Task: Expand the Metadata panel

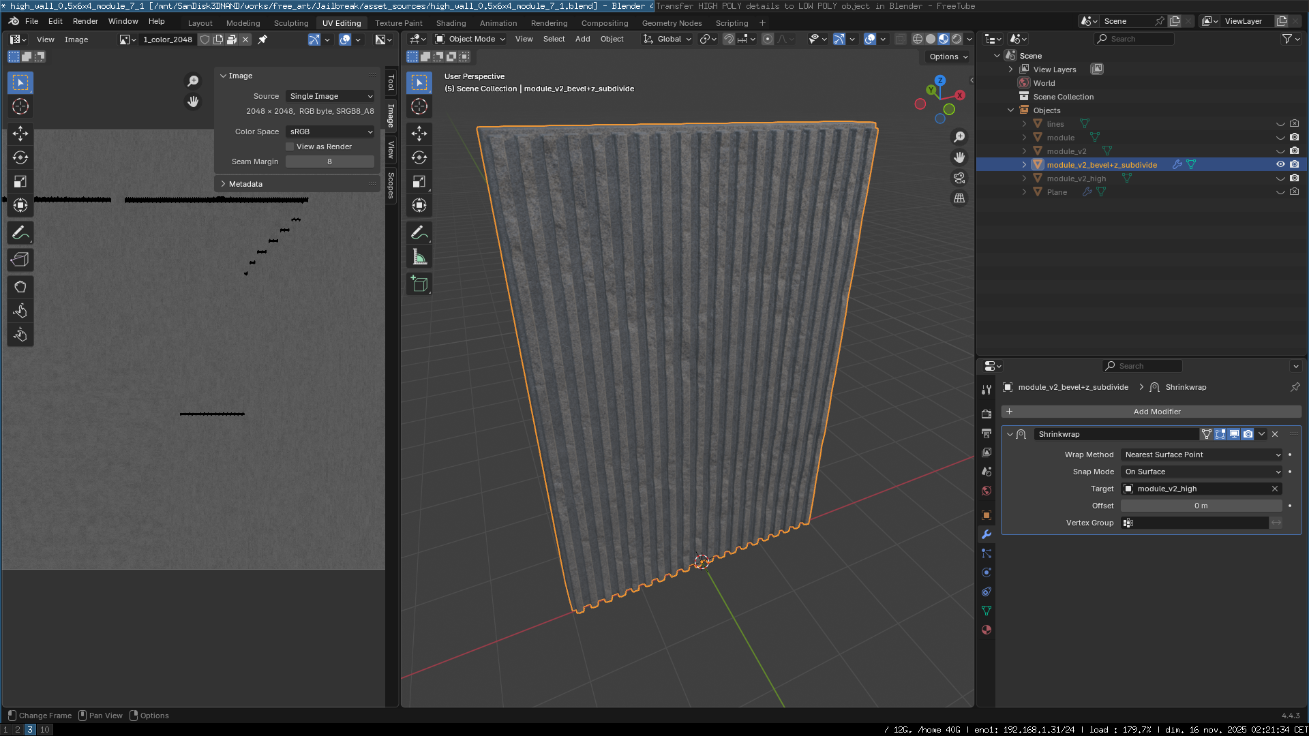Action: point(245,184)
